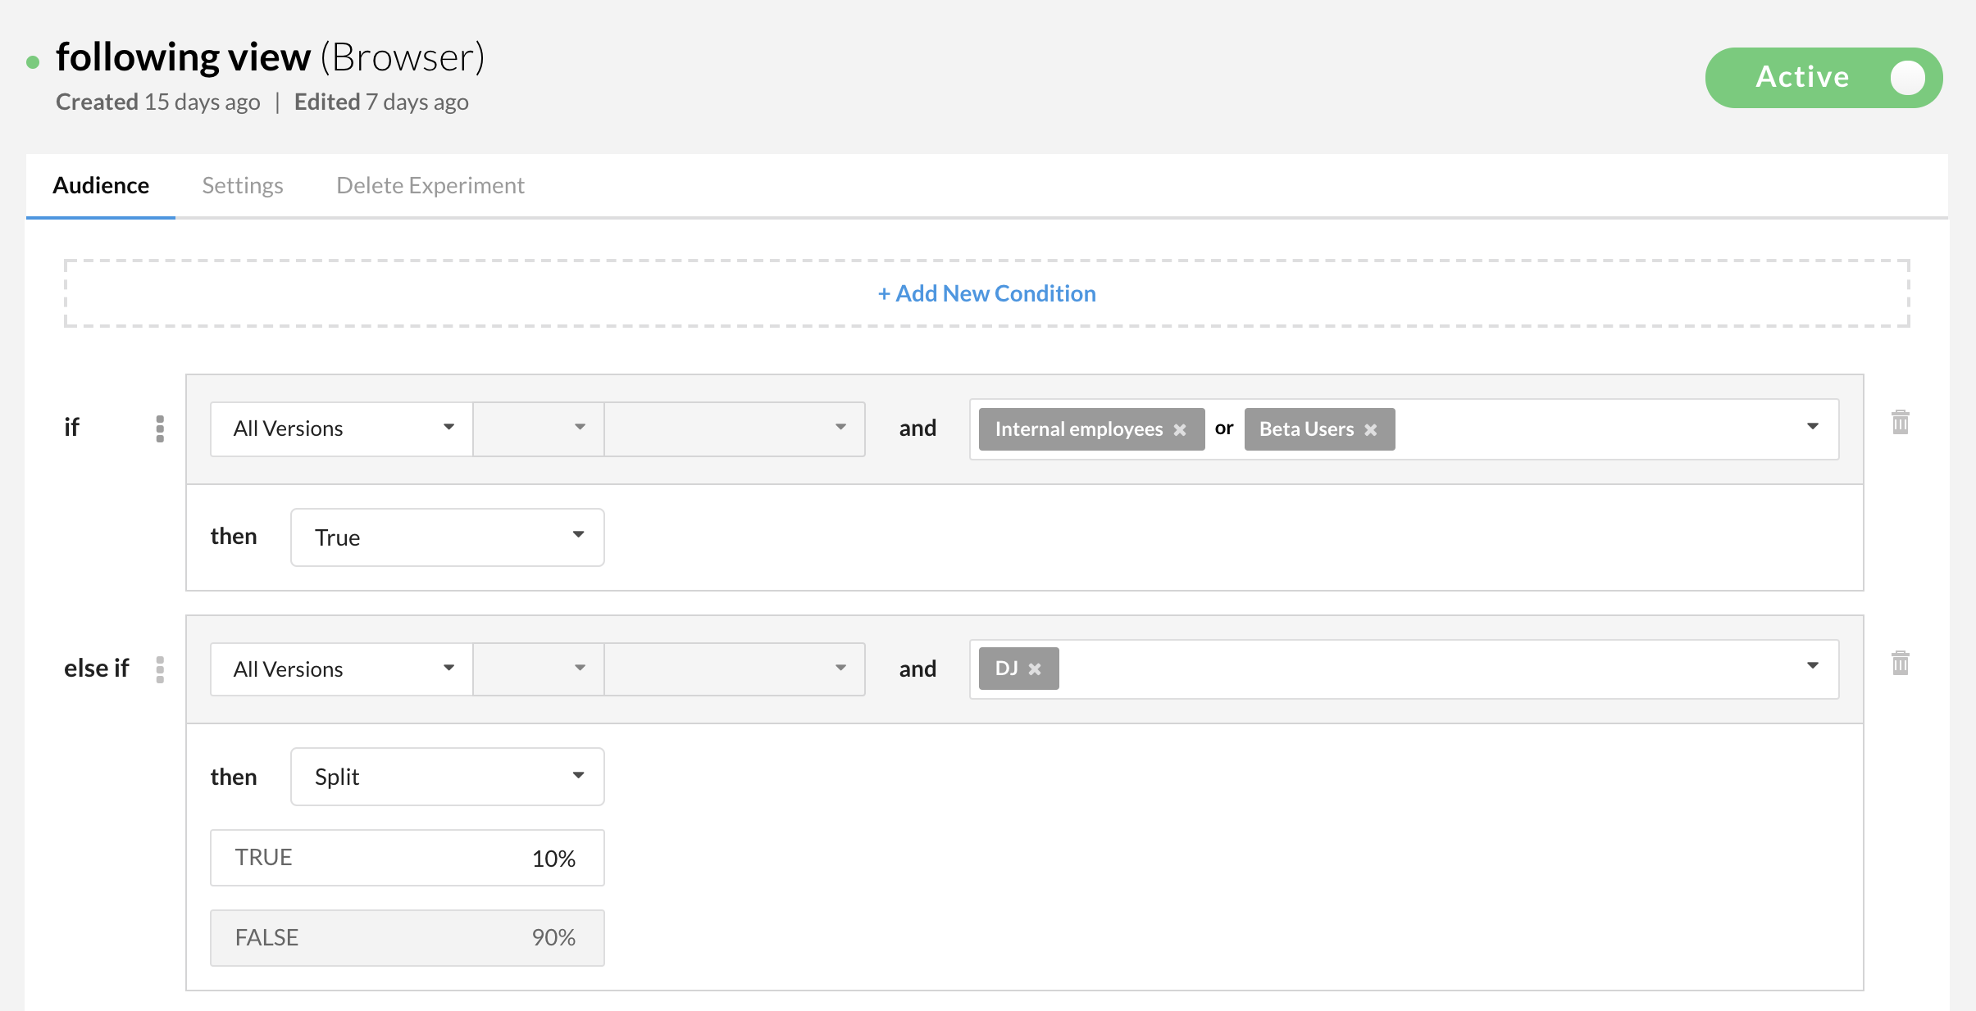
Task: Remove the 'Internal employees' tag
Action: pyautogui.click(x=1180, y=430)
